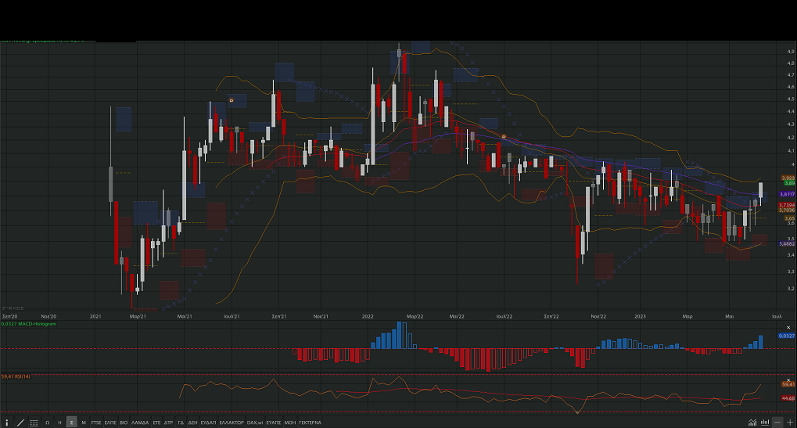Click the Νοε'22 time axis label
The width and height of the screenshot is (797, 428).
[x=598, y=316]
